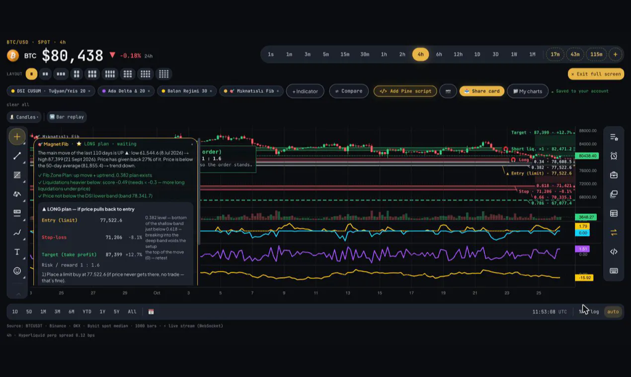The height and width of the screenshot is (377, 631).
Task: Select the trend line drawing tool
Action: point(17,156)
